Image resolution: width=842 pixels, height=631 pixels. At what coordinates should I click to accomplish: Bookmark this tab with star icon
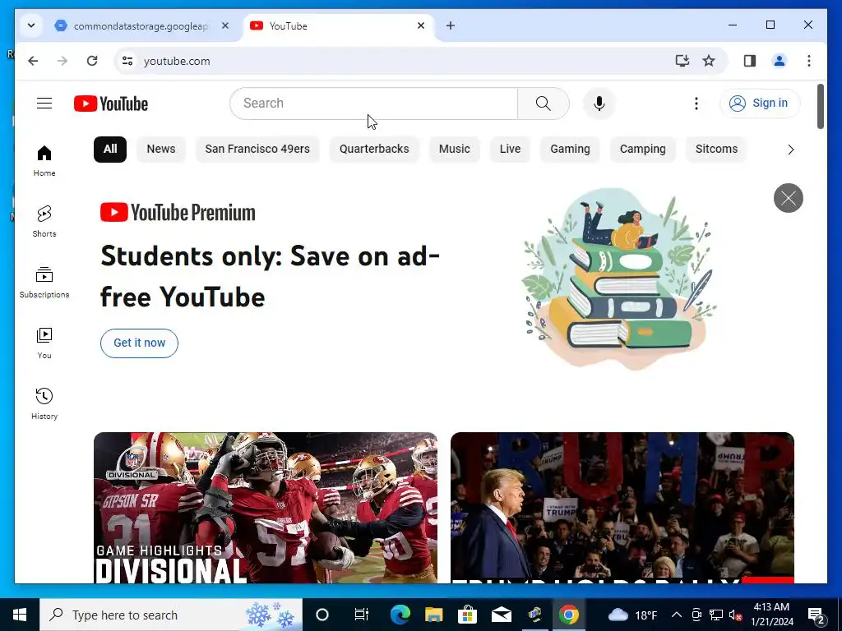[709, 61]
